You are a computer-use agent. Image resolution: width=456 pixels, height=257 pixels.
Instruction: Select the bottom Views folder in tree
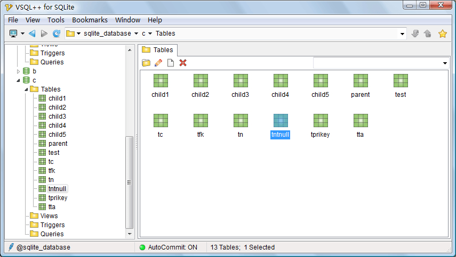click(x=49, y=216)
